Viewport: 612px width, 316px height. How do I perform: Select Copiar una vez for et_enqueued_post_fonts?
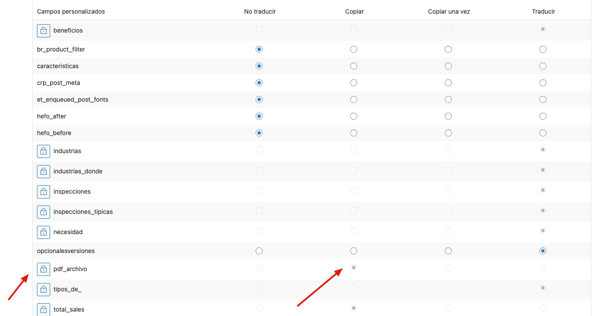point(448,99)
